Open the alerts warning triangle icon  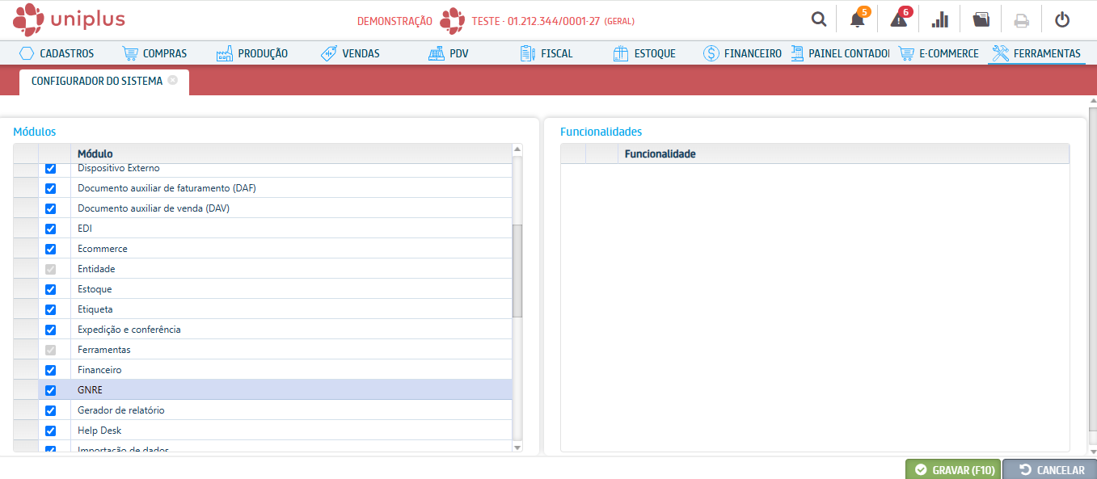898,20
